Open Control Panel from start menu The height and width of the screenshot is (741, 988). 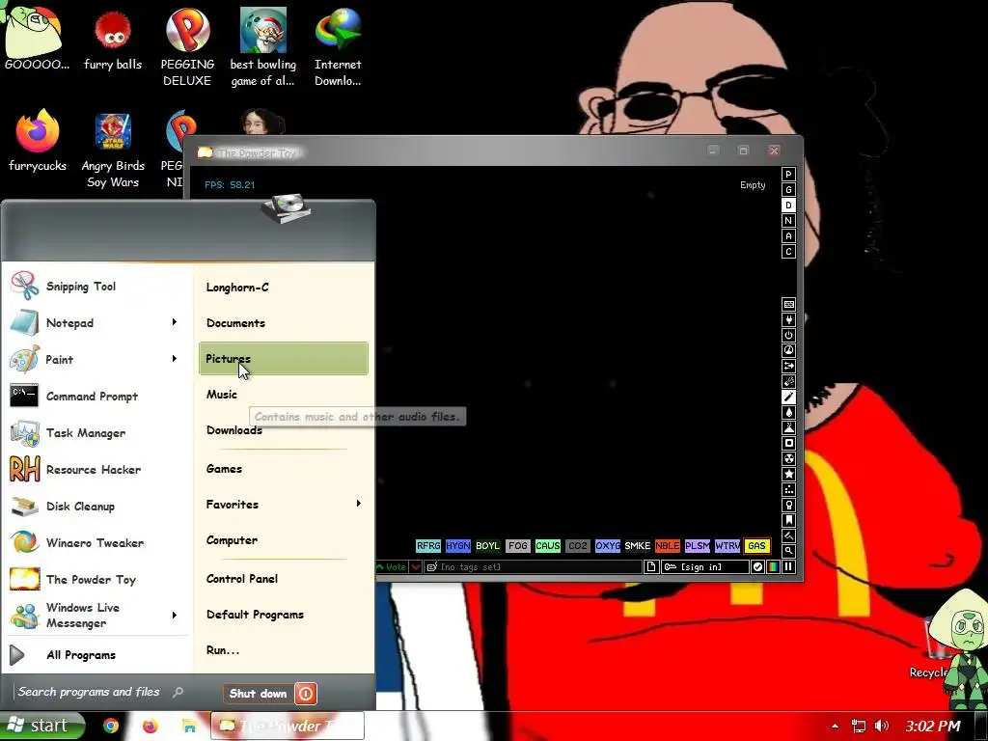pyautogui.click(x=284, y=579)
